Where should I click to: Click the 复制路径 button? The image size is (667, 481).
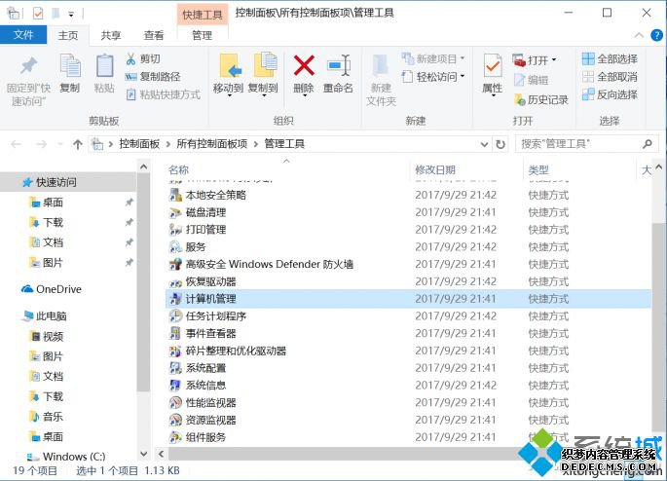pos(153,77)
